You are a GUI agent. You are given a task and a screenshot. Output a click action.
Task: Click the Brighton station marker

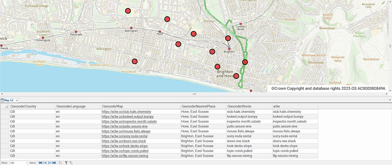229,49
